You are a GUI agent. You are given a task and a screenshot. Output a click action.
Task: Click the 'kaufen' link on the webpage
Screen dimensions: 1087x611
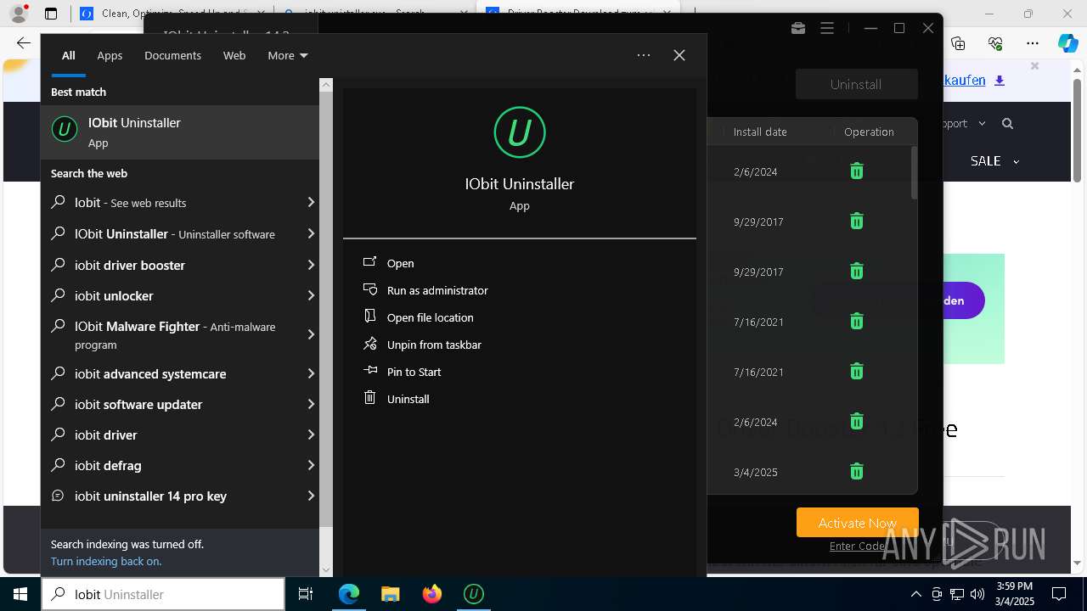tap(965, 80)
